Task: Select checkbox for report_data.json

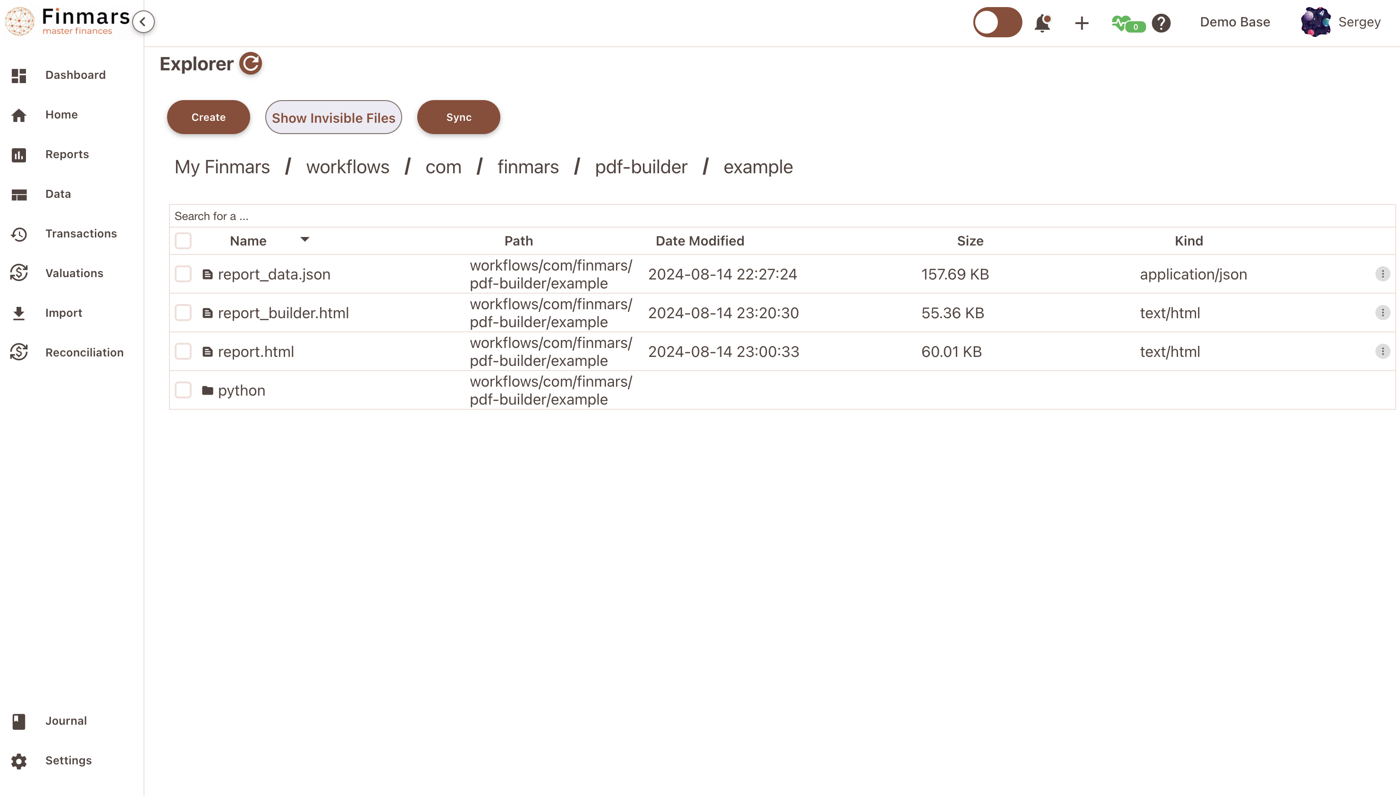Action: coord(183,274)
